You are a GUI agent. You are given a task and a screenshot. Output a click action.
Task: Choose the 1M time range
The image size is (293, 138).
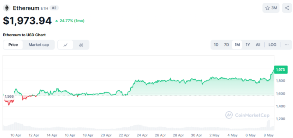click(237, 45)
